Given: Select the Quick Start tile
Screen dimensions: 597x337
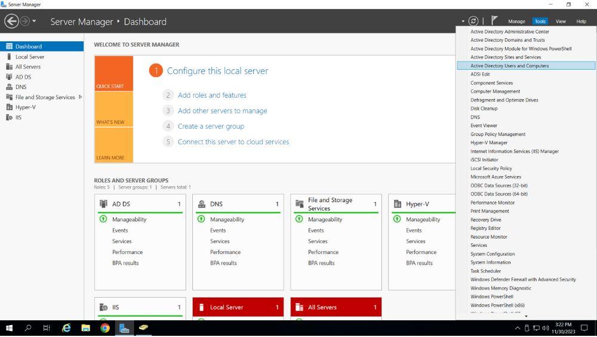Looking at the screenshot, I should click(x=113, y=73).
